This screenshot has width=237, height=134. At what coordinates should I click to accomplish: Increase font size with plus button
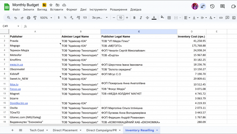[127, 18]
